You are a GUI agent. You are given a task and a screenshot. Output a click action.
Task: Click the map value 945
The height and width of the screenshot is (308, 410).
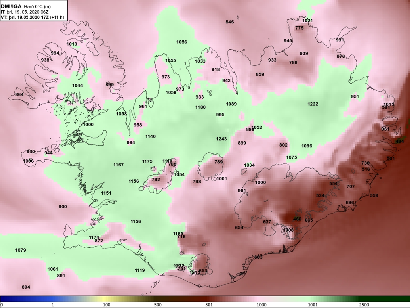(x=288, y=41)
